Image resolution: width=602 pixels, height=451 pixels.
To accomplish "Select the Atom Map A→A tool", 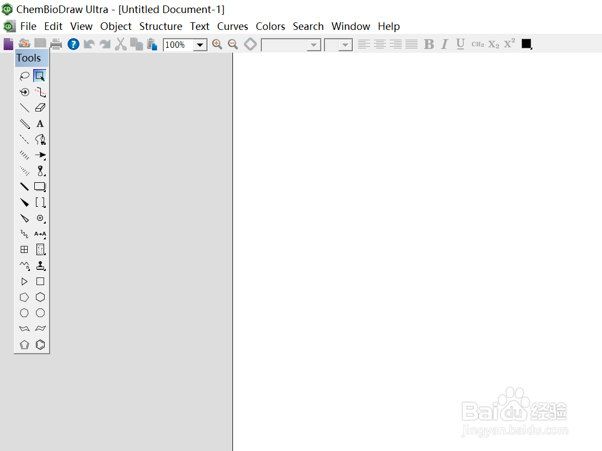I will coord(40,234).
